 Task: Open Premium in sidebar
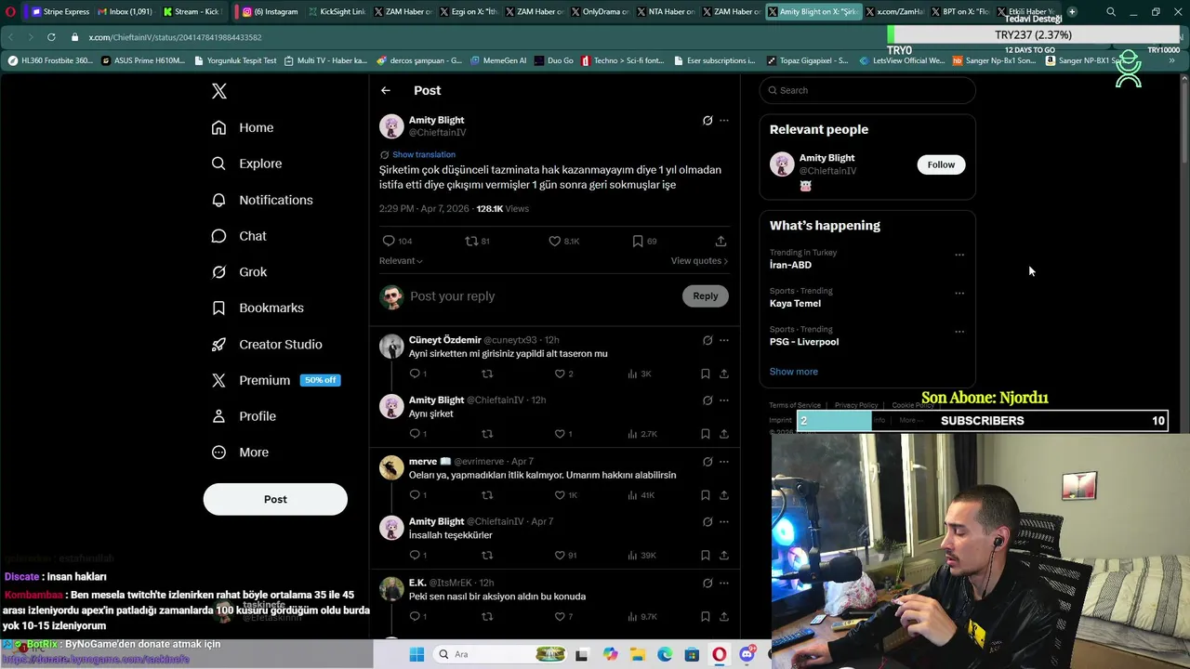click(275, 380)
